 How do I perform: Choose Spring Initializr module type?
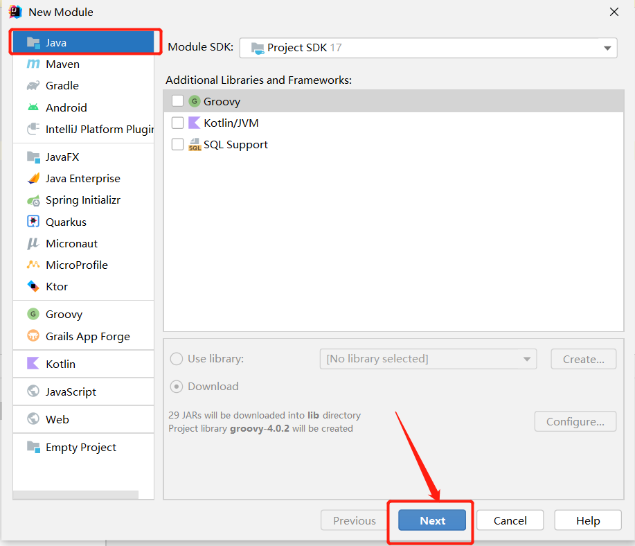[83, 200]
